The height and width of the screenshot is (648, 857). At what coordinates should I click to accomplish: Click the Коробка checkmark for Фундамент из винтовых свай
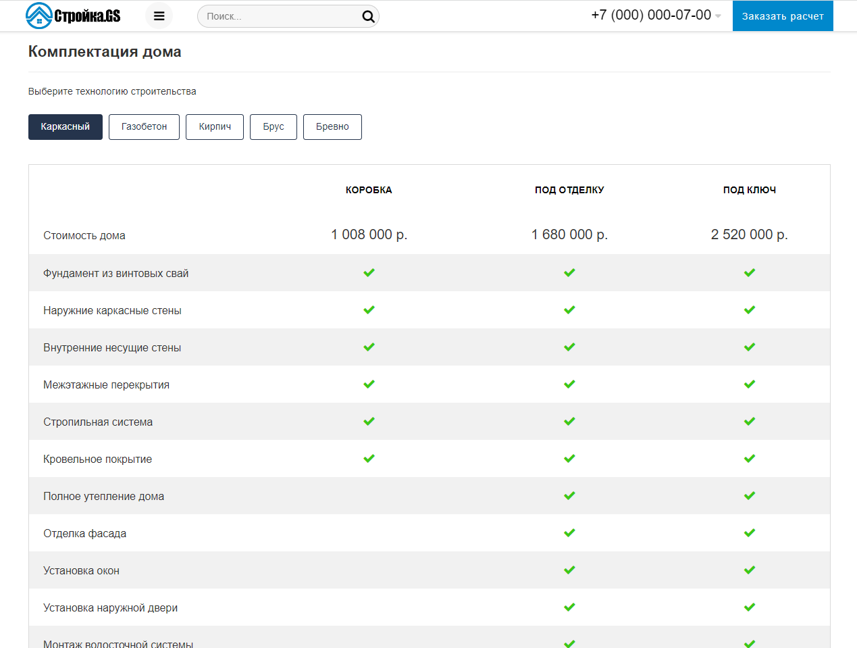pos(369,273)
